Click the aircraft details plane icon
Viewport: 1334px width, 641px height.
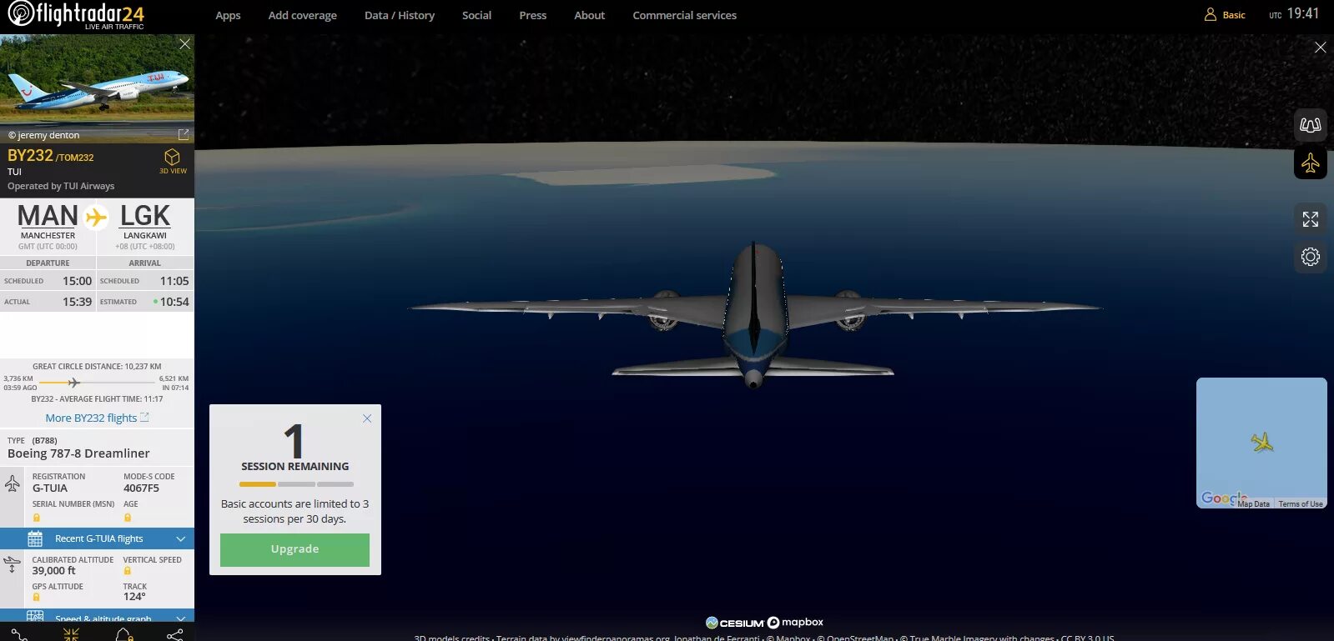tap(13, 483)
